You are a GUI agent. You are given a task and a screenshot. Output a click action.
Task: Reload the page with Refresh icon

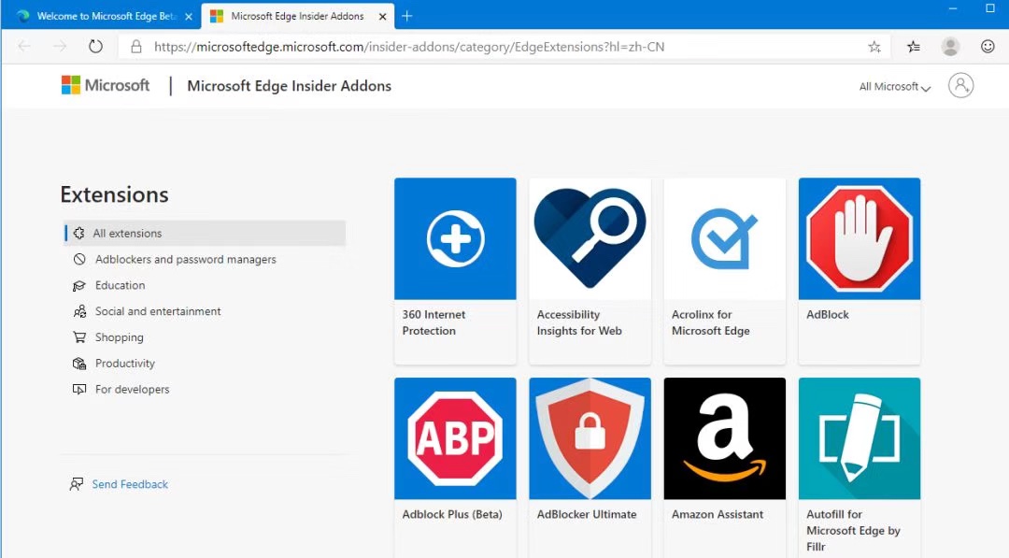click(96, 47)
